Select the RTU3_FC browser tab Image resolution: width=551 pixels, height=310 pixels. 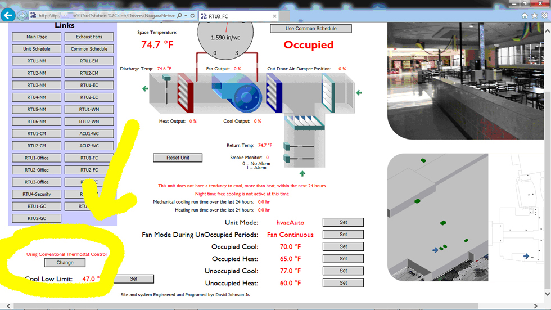coord(239,16)
